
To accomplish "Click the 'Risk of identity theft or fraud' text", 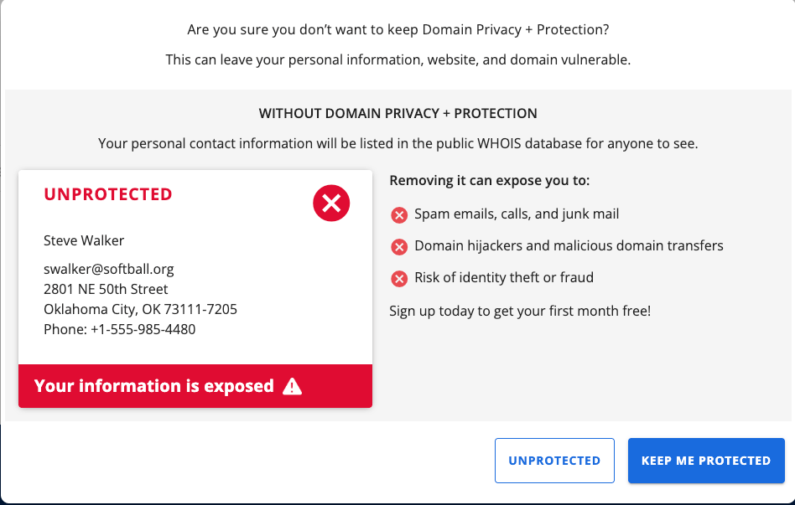I will pyautogui.click(x=504, y=277).
